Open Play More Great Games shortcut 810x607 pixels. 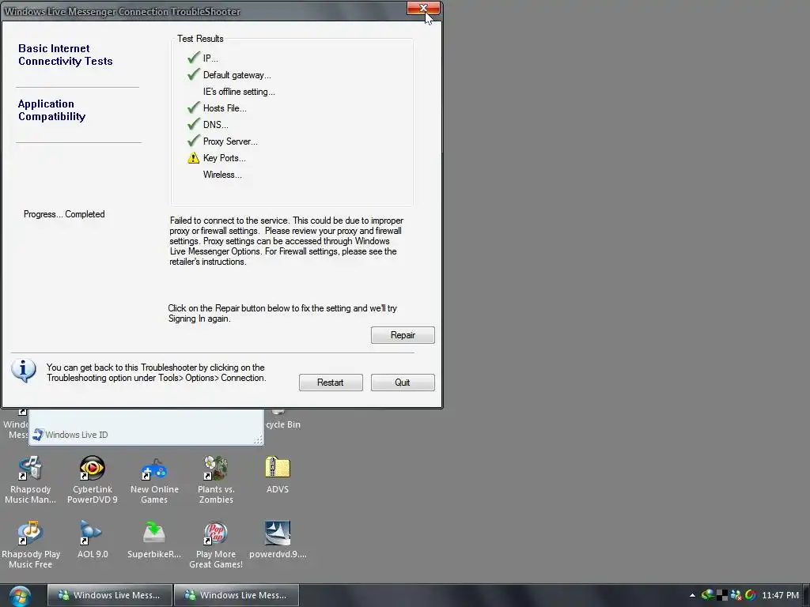coord(216,545)
